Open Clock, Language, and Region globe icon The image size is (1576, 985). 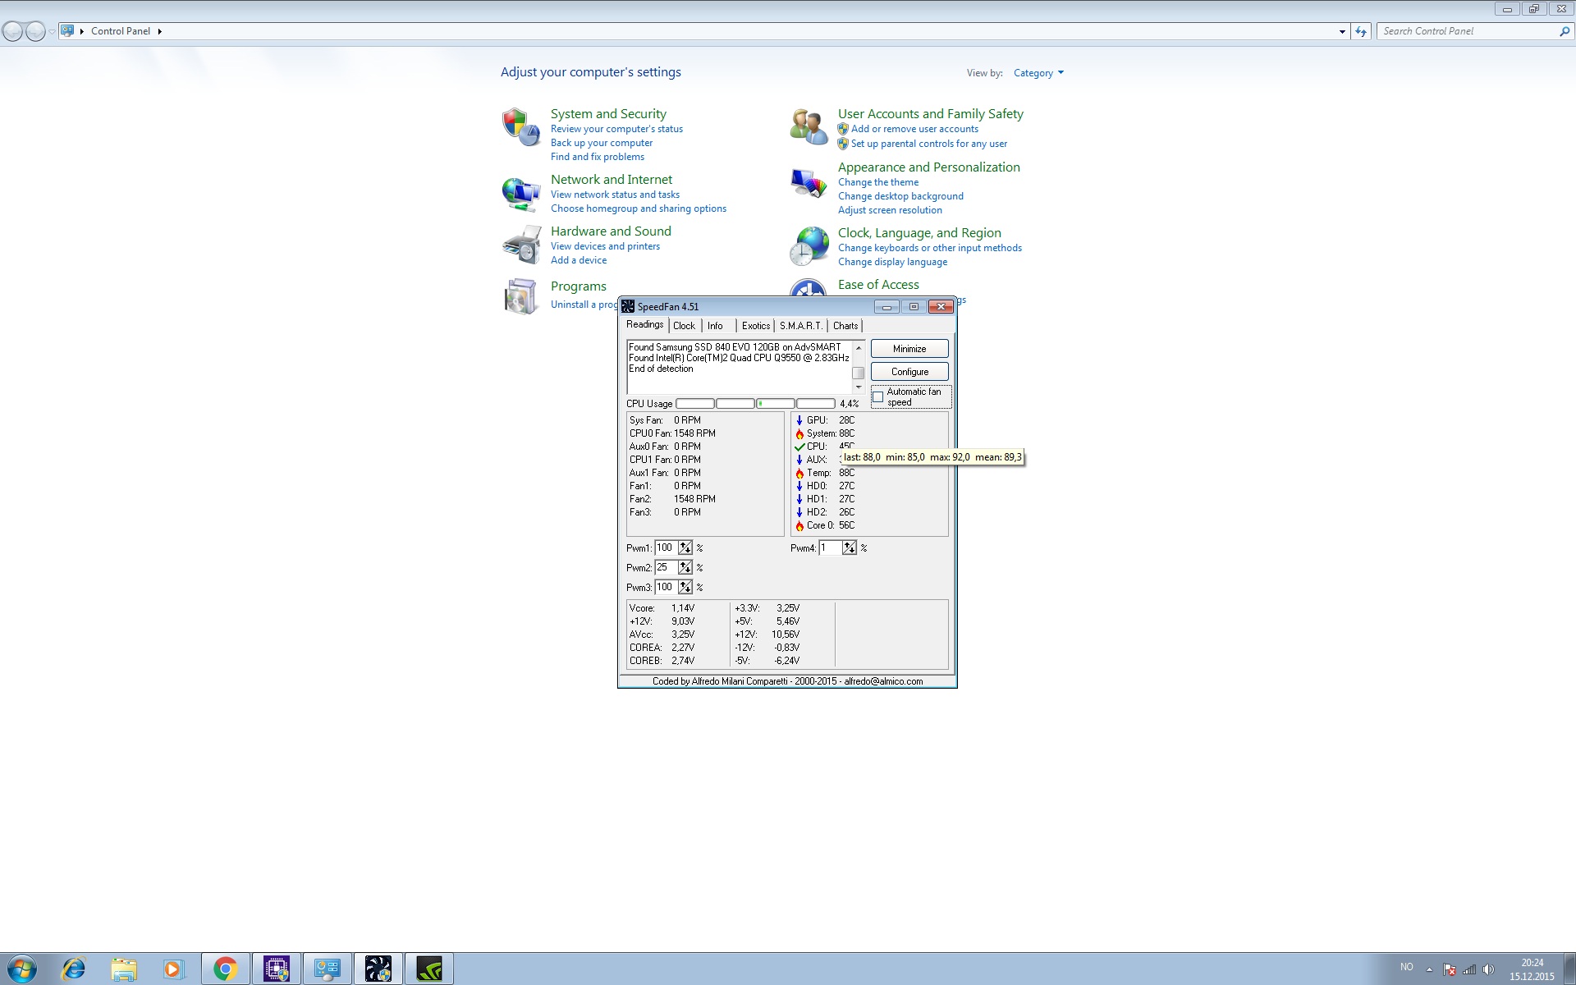coord(809,246)
